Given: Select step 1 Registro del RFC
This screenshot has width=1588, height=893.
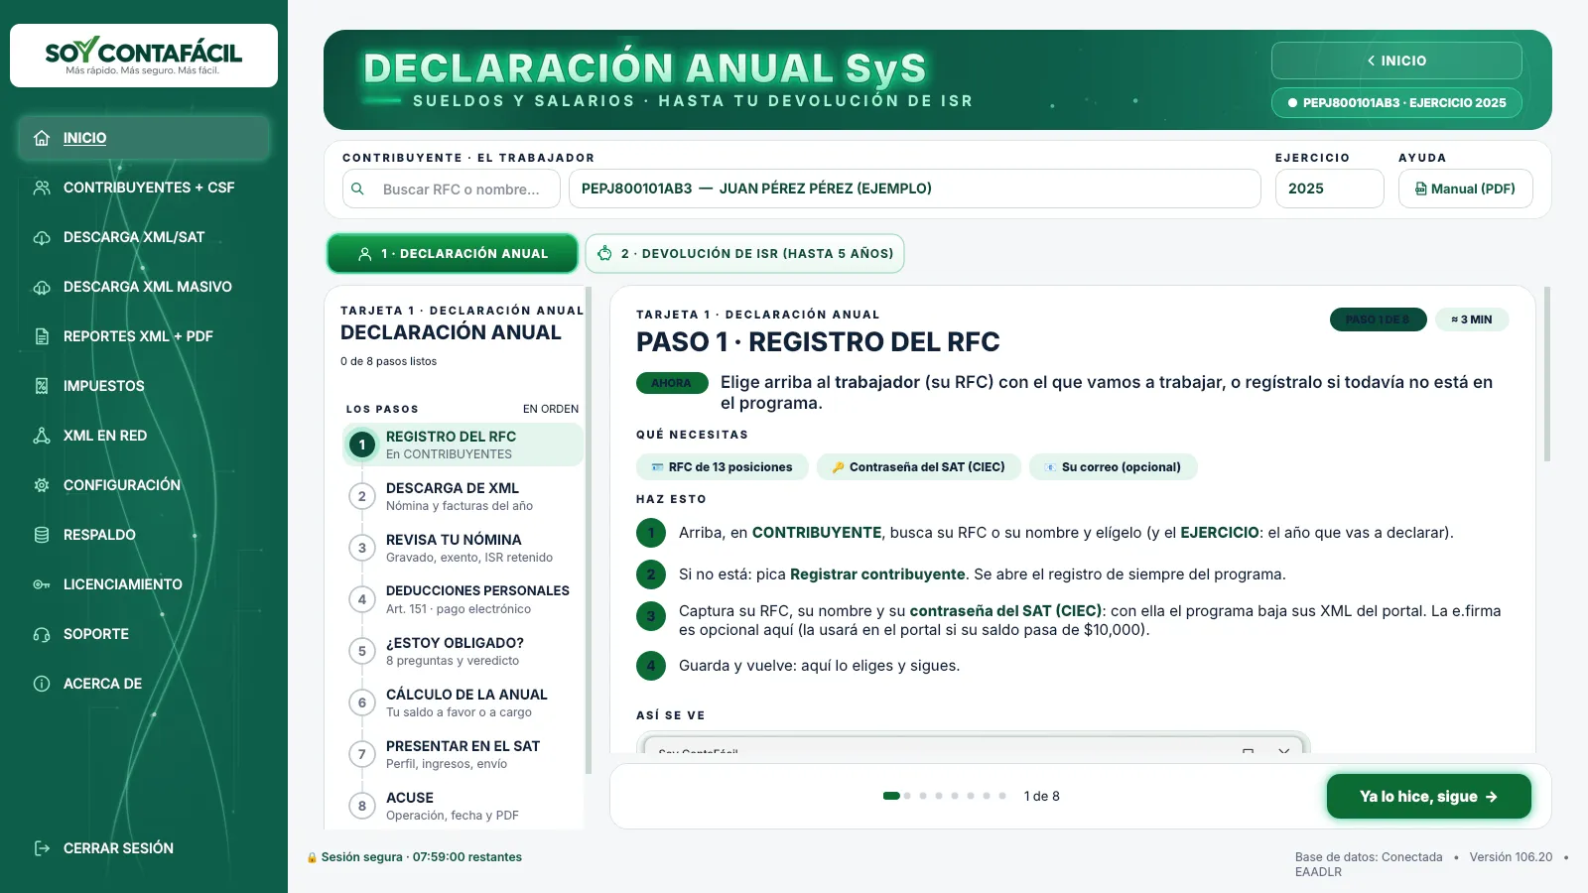Looking at the screenshot, I should [463, 445].
